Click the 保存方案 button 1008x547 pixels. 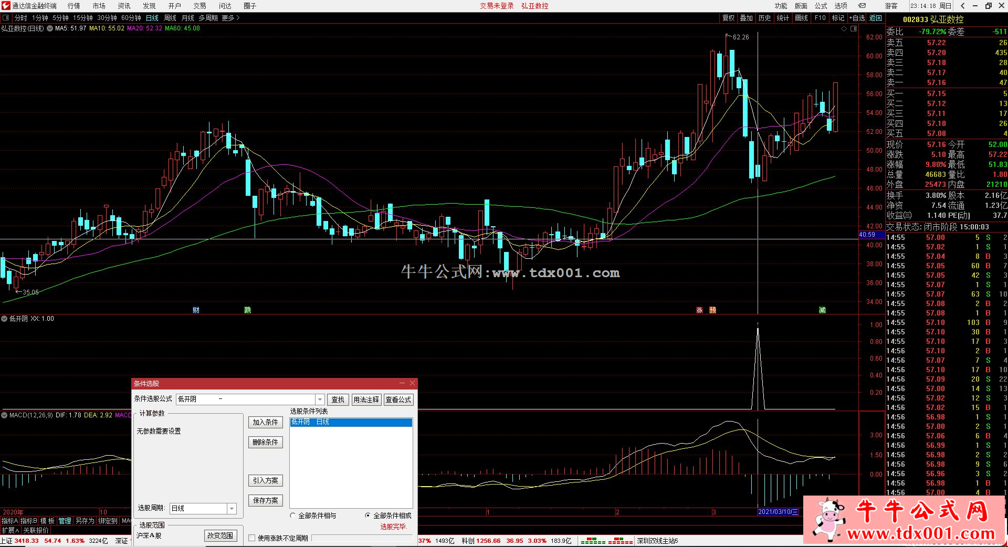265,500
